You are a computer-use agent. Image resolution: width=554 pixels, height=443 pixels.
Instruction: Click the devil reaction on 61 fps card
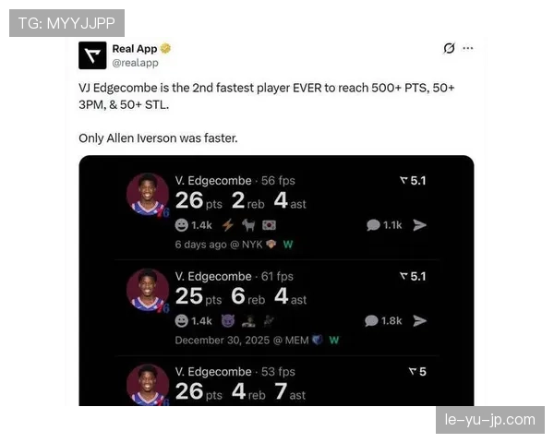pyautogui.click(x=228, y=321)
